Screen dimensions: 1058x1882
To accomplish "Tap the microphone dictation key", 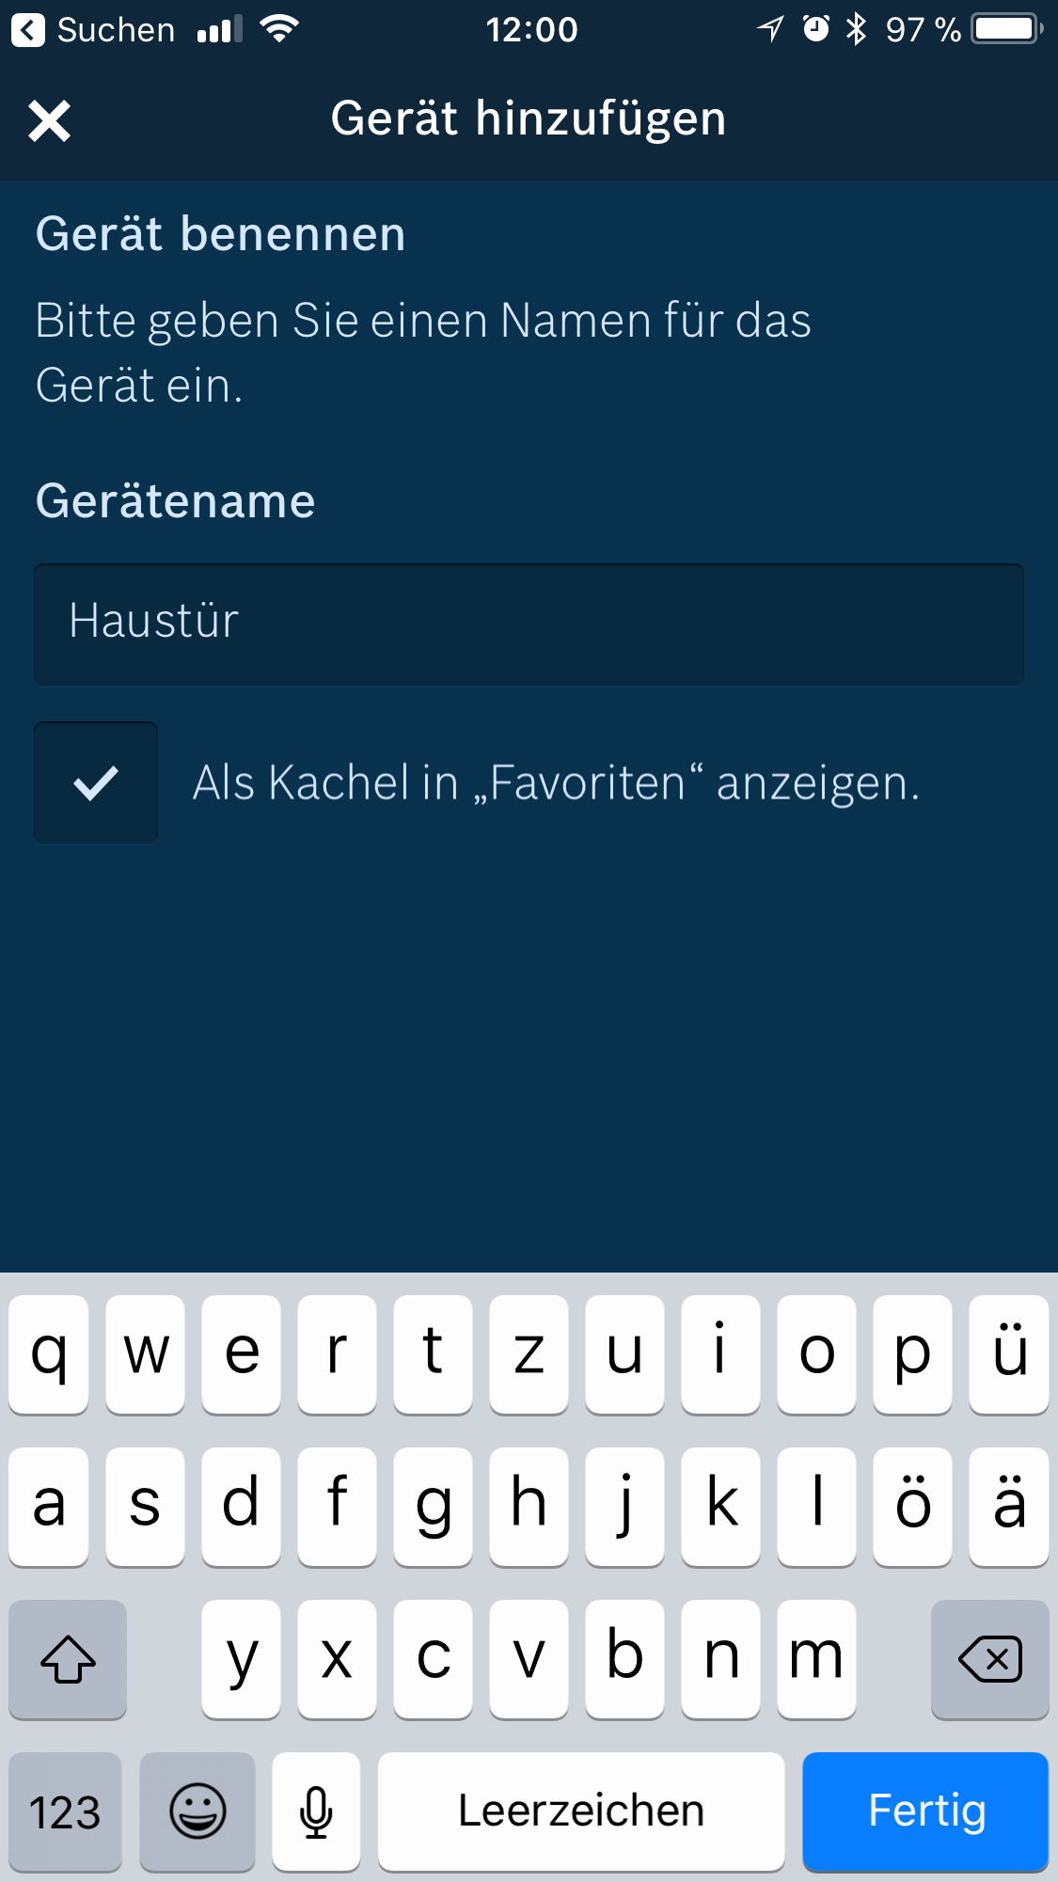I will 316,1811.
